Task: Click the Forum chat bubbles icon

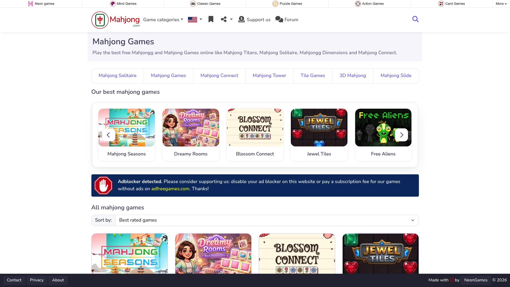Action: 279,19
